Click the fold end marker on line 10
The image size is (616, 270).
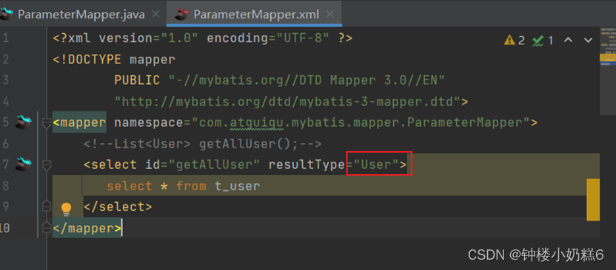[47, 227]
